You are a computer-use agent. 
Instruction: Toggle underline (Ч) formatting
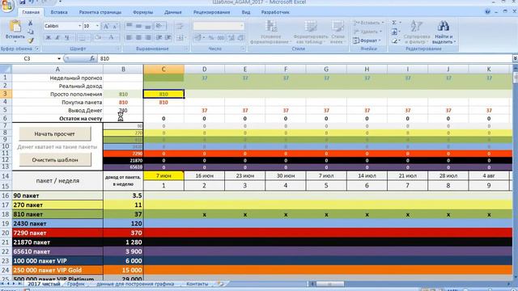(67, 38)
